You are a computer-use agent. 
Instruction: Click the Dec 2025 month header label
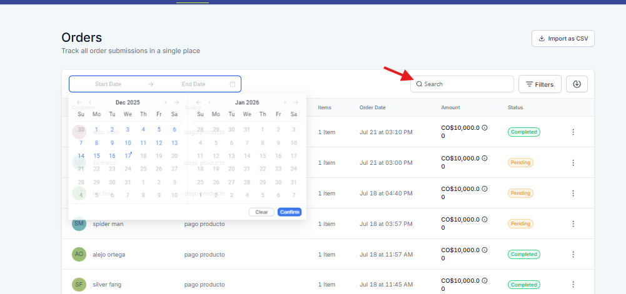click(128, 102)
